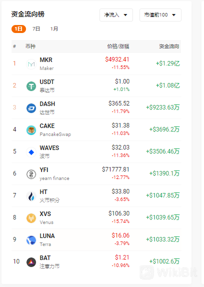
Task: Click the WAVES diamond icon
Action: pos(31,152)
